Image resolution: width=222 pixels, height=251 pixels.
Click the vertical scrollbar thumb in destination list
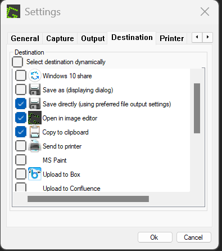(197, 108)
